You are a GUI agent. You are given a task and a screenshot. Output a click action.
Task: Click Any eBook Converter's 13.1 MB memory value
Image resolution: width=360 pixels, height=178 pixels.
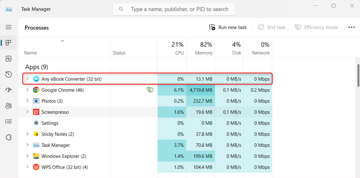coord(204,79)
